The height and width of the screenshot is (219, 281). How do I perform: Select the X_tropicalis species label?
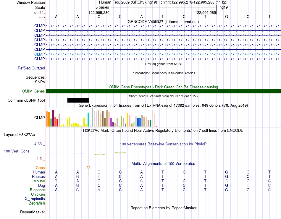point(35,199)
